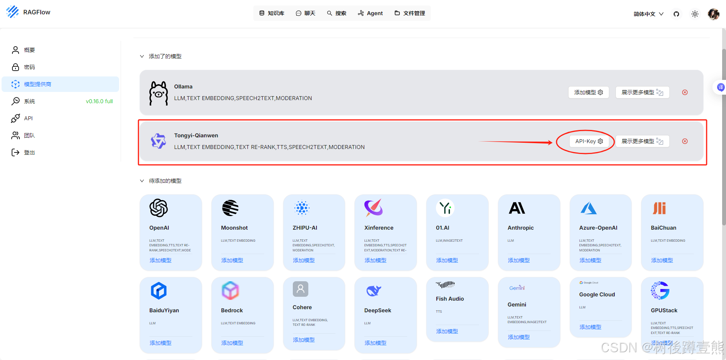Click 添加模型 under Google Cloud
The height and width of the screenshot is (360, 726).
coord(590,327)
